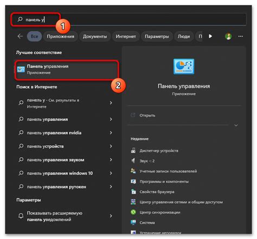
Task: Click the large Панель управления app icon
Action: pyautogui.click(x=184, y=67)
